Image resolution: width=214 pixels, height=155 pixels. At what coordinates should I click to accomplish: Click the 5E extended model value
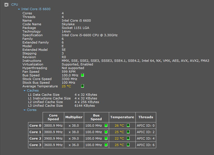tap(64, 50)
